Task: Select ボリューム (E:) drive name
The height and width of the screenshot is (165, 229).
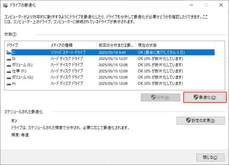Action: [x=22, y=65]
